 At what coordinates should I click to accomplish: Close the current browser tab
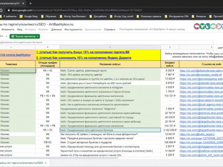pyautogui.click(x=23, y=3)
